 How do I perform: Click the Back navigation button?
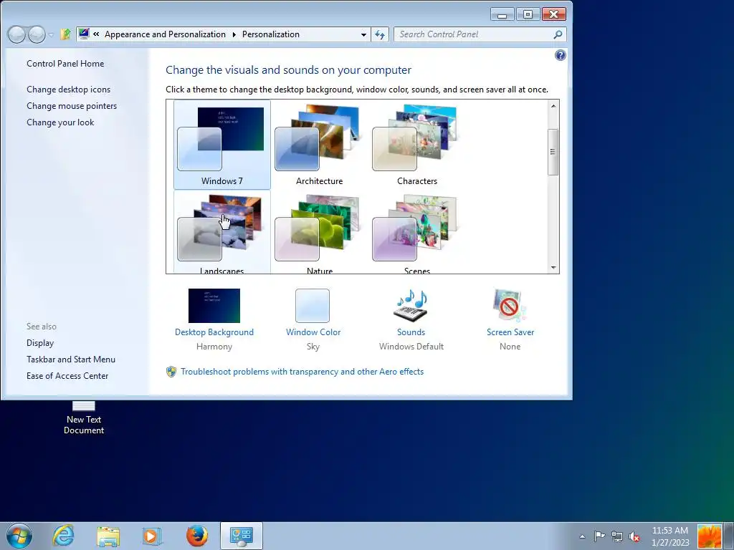[17, 34]
